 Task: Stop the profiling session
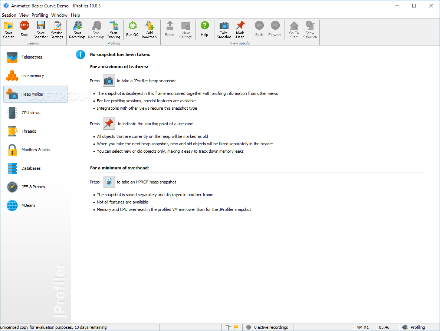(24, 30)
